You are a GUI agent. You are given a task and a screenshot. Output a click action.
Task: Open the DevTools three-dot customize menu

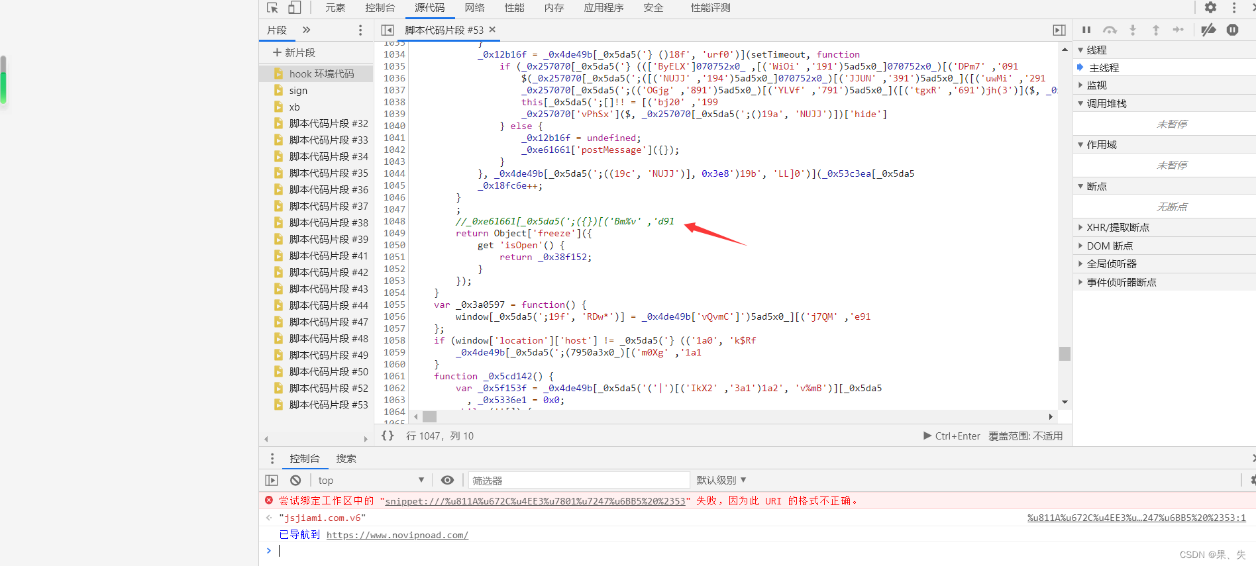[1234, 8]
